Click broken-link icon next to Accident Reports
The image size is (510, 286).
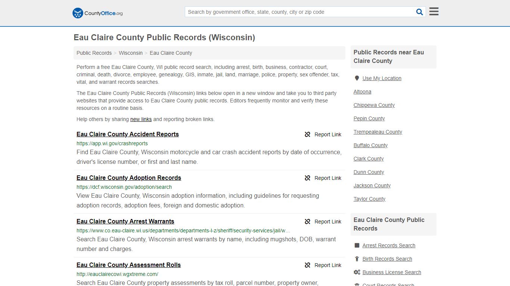(307, 134)
